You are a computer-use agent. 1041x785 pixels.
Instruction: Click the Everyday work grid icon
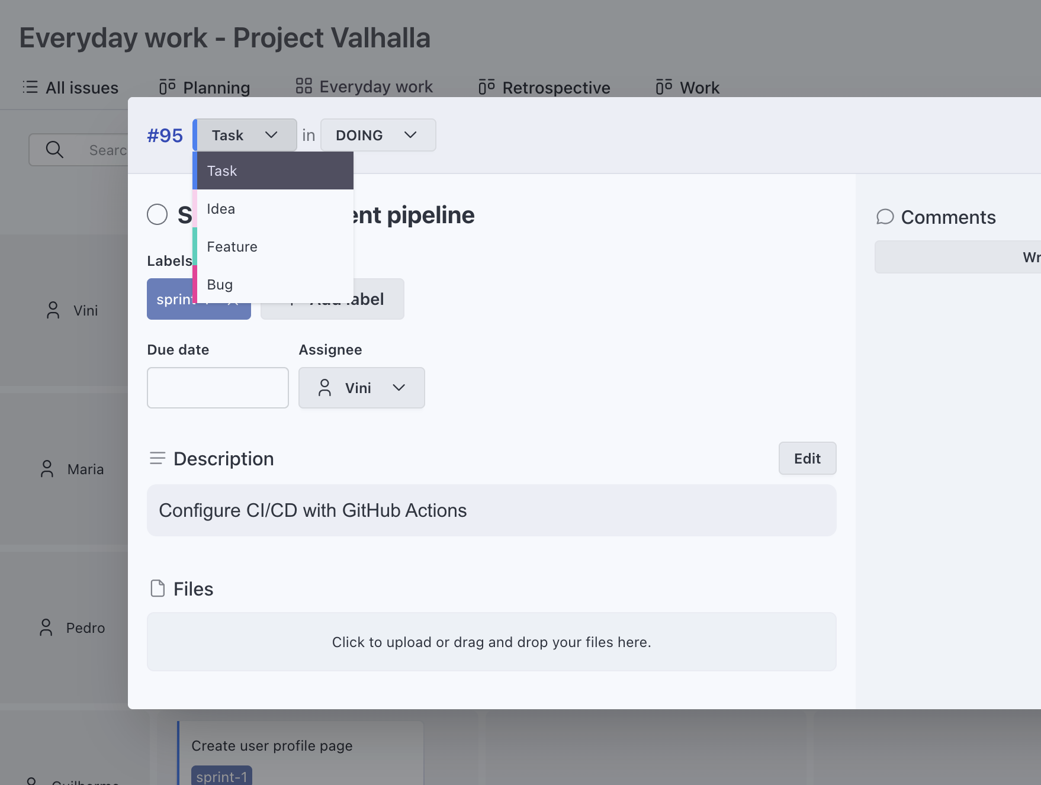coord(304,86)
